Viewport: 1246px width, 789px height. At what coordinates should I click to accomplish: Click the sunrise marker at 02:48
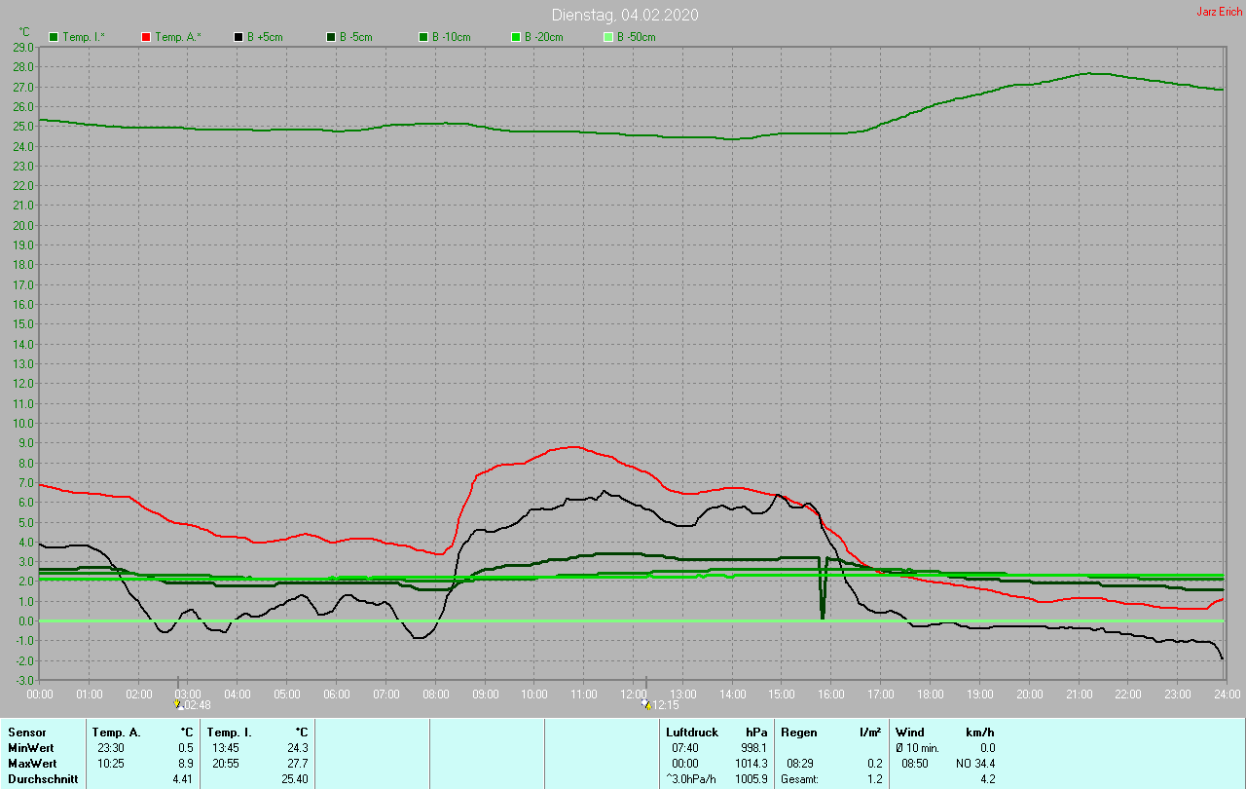[178, 703]
